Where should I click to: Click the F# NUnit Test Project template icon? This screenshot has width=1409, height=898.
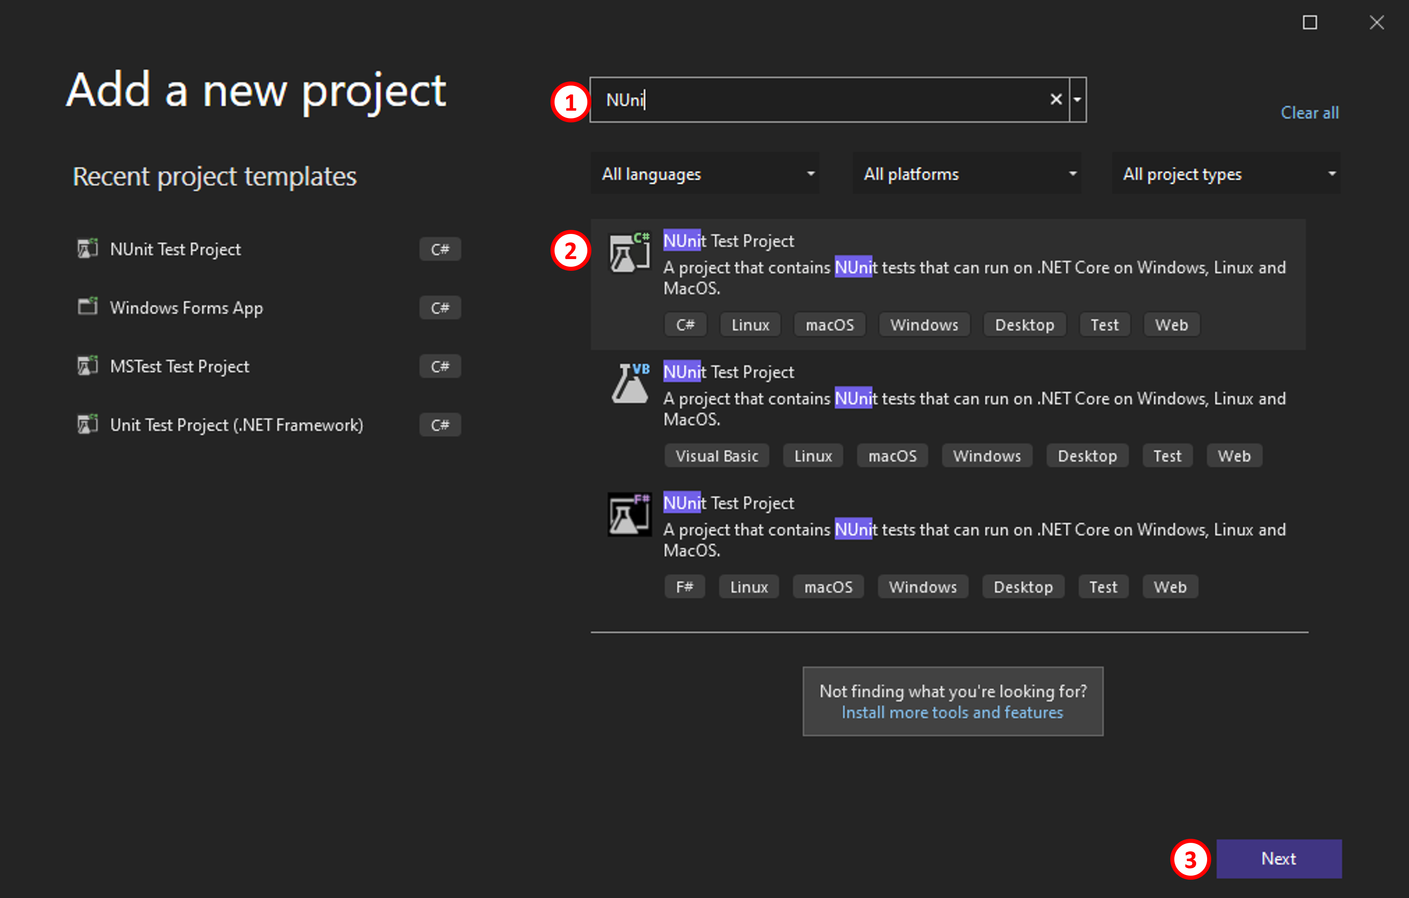[x=630, y=514]
